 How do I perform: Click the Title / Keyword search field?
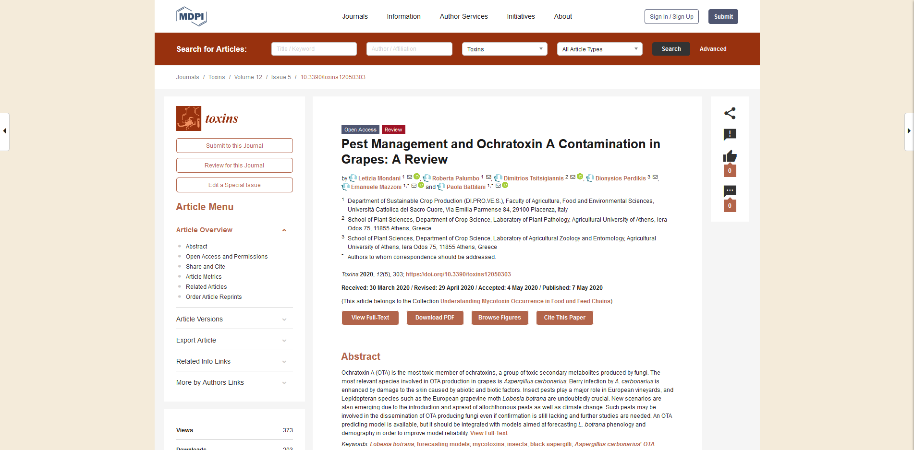click(314, 49)
